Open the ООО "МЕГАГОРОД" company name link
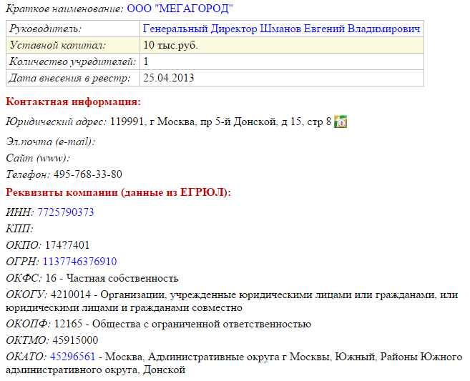 [x=180, y=9]
